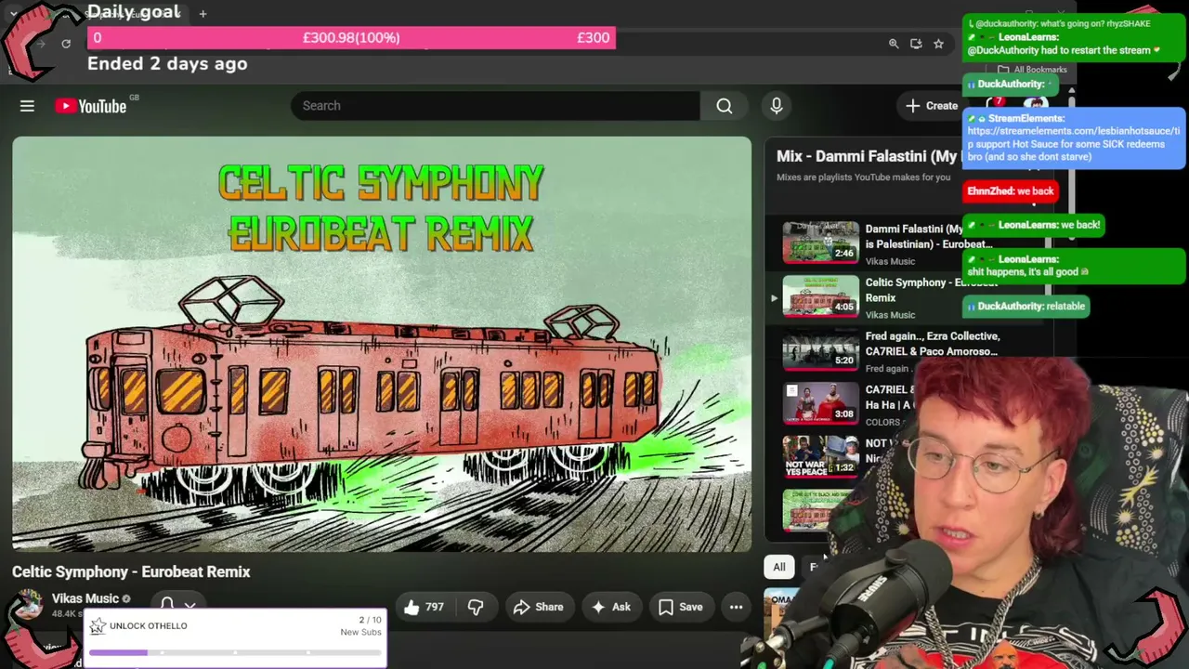This screenshot has width=1189, height=669.
Task: Save the video to a playlist
Action: pos(680,607)
